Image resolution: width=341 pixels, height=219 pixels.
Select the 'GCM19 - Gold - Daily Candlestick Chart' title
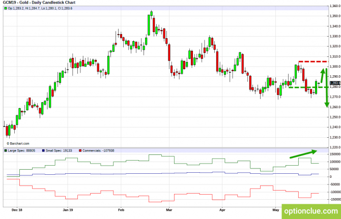click(x=39, y=3)
